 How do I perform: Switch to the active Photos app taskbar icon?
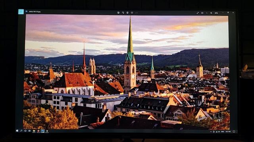[42, 131]
